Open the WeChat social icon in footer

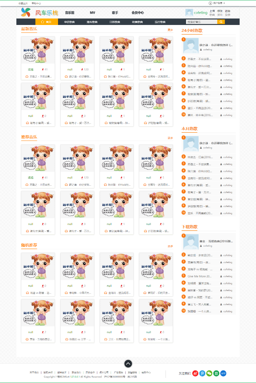tap(209, 373)
